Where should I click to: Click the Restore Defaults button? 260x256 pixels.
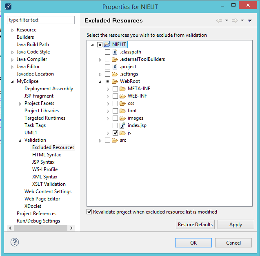pyautogui.click(x=195, y=224)
